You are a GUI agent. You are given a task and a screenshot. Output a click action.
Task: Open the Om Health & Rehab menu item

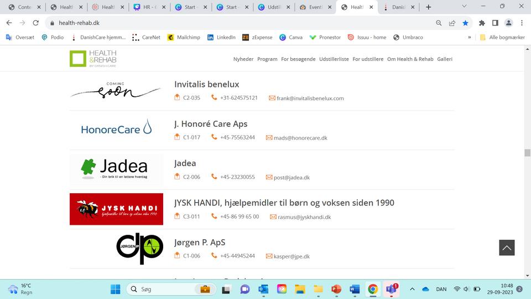tap(410, 59)
